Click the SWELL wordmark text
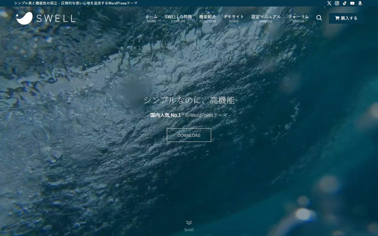 coord(55,18)
